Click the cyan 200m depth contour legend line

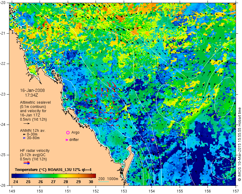(x=103, y=182)
